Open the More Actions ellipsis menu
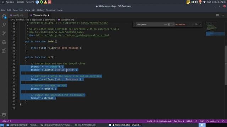 223,15
